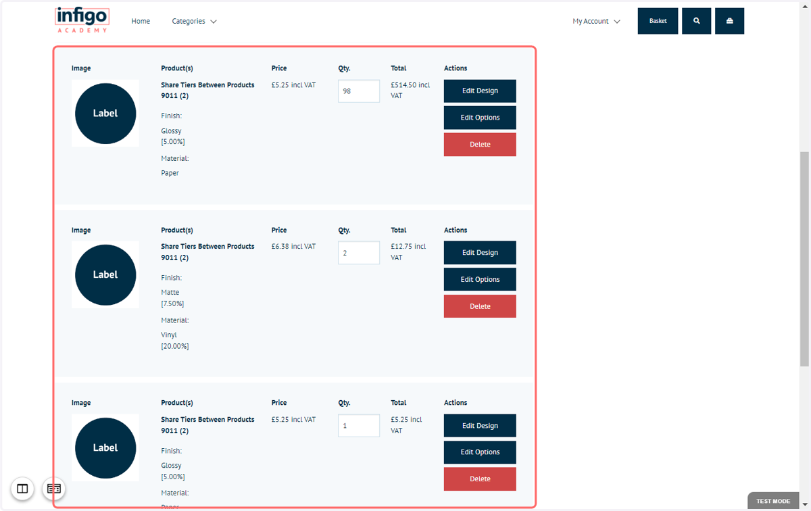The image size is (811, 511).
Task: Click third item's Share Tiers product name
Action: (207, 425)
